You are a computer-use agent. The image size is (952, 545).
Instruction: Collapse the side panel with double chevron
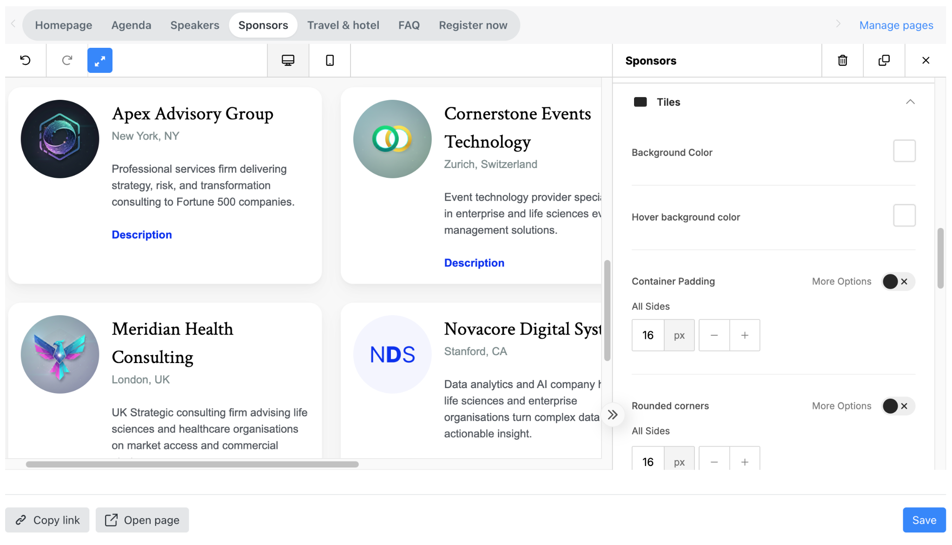point(613,415)
